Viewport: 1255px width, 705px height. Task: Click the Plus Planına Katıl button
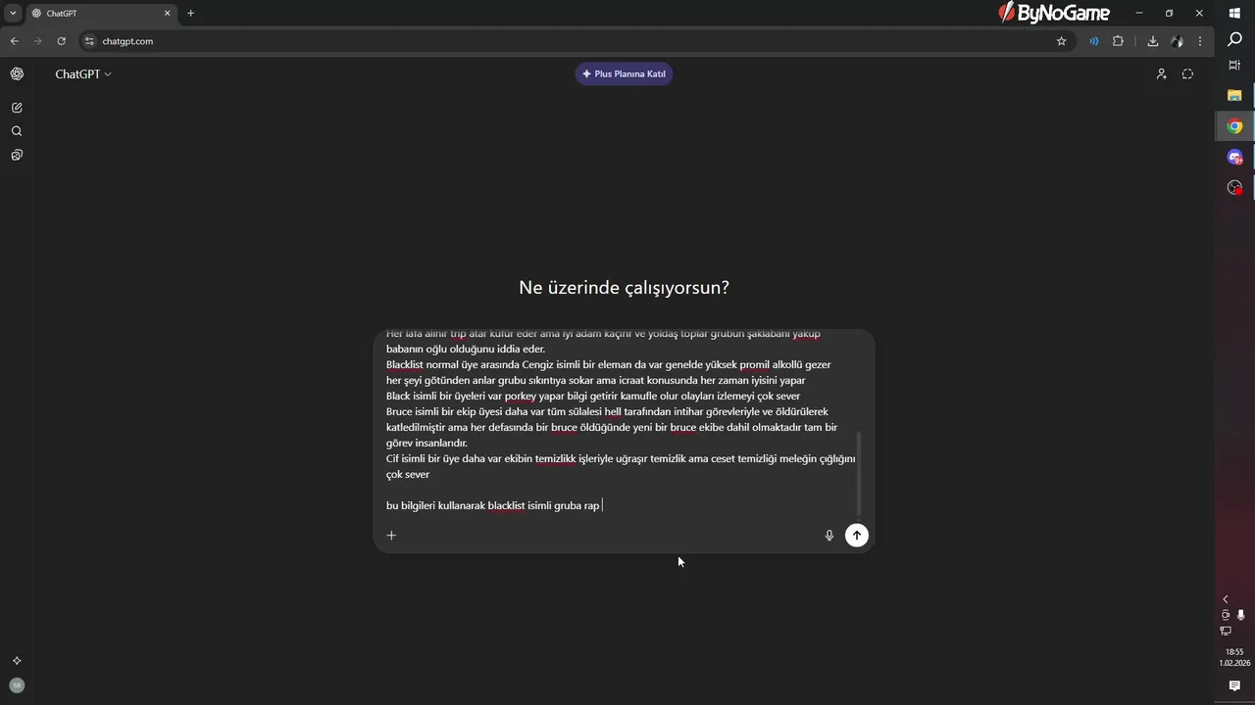click(x=624, y=74)
